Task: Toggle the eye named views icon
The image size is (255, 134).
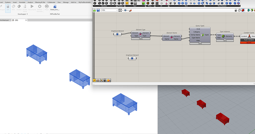Action: (x=125, y=10)
